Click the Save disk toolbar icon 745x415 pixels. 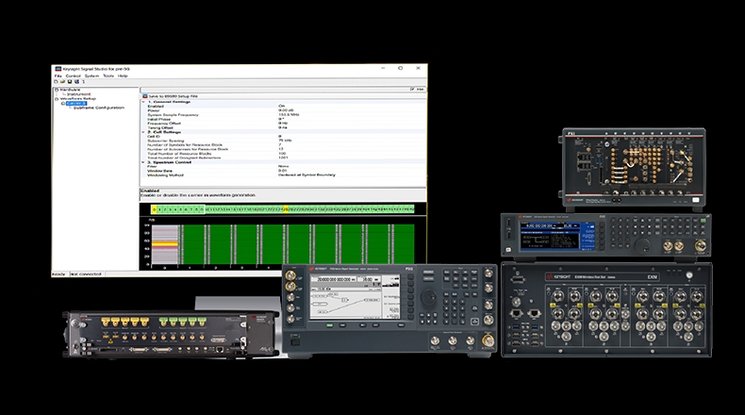[x=70, y=82]
